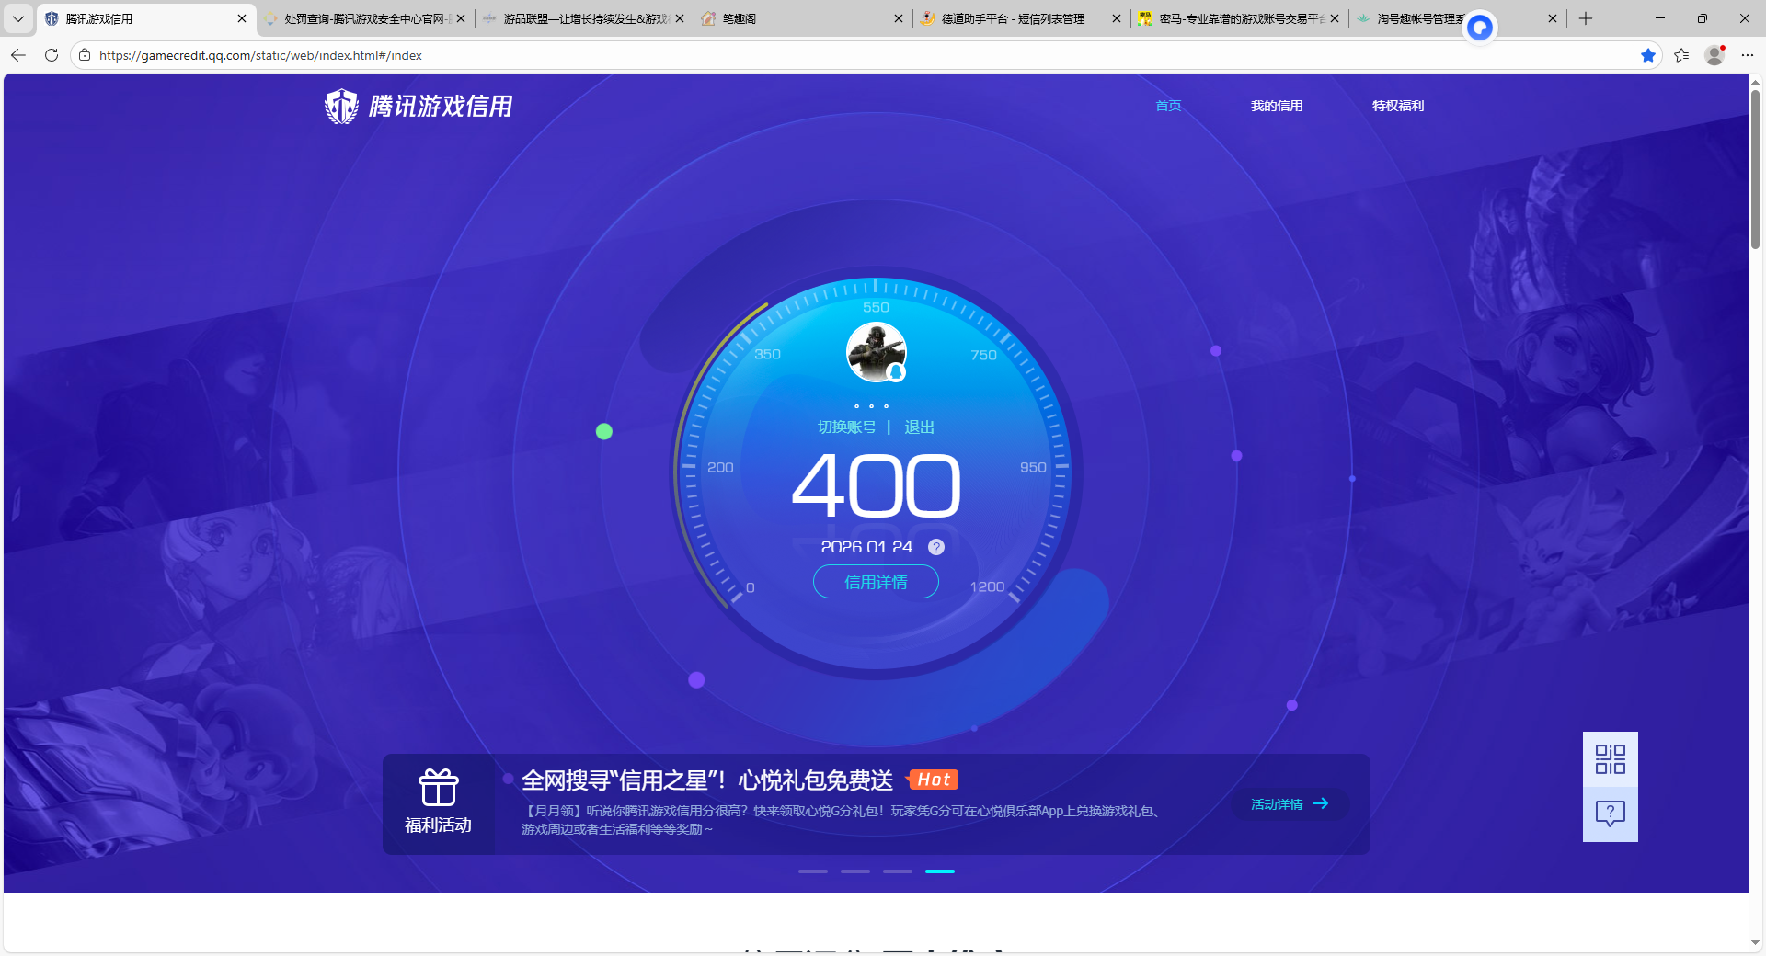Image resolution: width=1766 pixels, height=956 pixels.
Task: Switch to the 我的信用 nav item
Action: tap(1277, 106)
